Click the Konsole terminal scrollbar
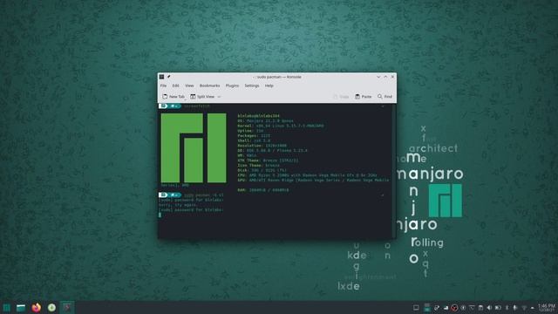 393,171
